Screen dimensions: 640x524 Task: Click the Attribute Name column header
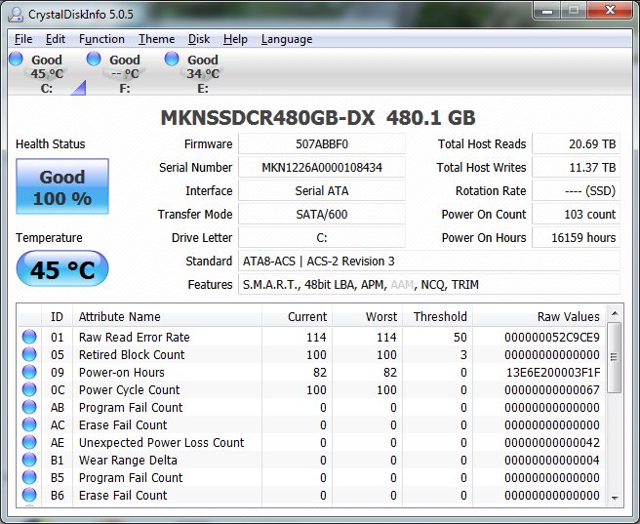point(168,317)
